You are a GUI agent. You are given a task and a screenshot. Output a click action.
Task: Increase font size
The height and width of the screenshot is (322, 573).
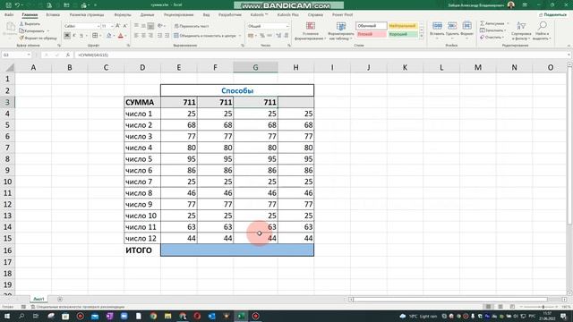pyautogui.click(x=117, y=26)
